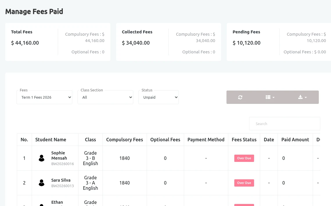Click Sara Silva's avatar icon
The image size is (331, 206).
click(42, 183)
